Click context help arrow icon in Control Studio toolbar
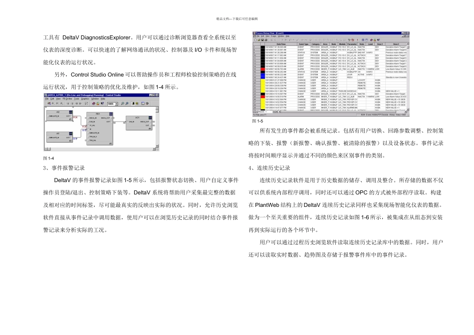 pyautogui.click(x=102, y=104)
